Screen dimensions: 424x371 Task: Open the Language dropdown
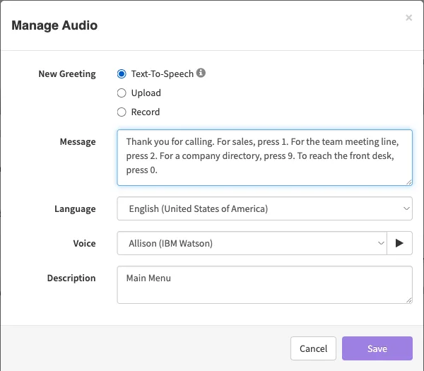265,208
